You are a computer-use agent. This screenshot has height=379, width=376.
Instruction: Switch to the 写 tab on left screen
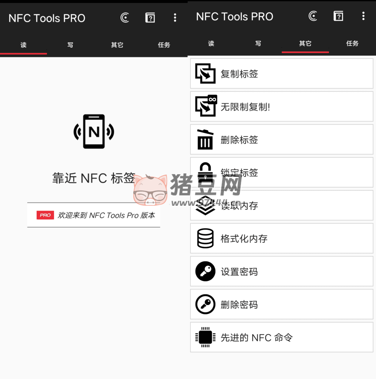(x=70, y=45)
